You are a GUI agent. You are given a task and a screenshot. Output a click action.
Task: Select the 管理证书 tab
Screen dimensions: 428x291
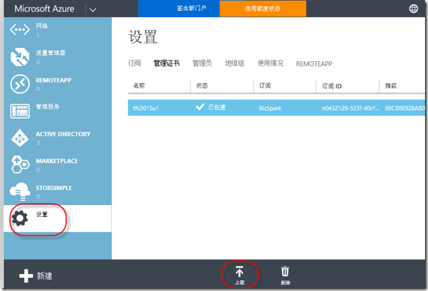[166, 64]
